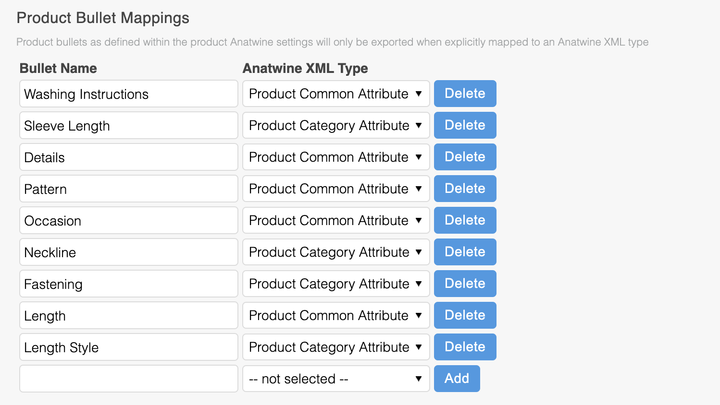Edit the Occasion bullet name text box
Image resolution: width=720 pixels, height=405 pixels.
pos(128,220)
